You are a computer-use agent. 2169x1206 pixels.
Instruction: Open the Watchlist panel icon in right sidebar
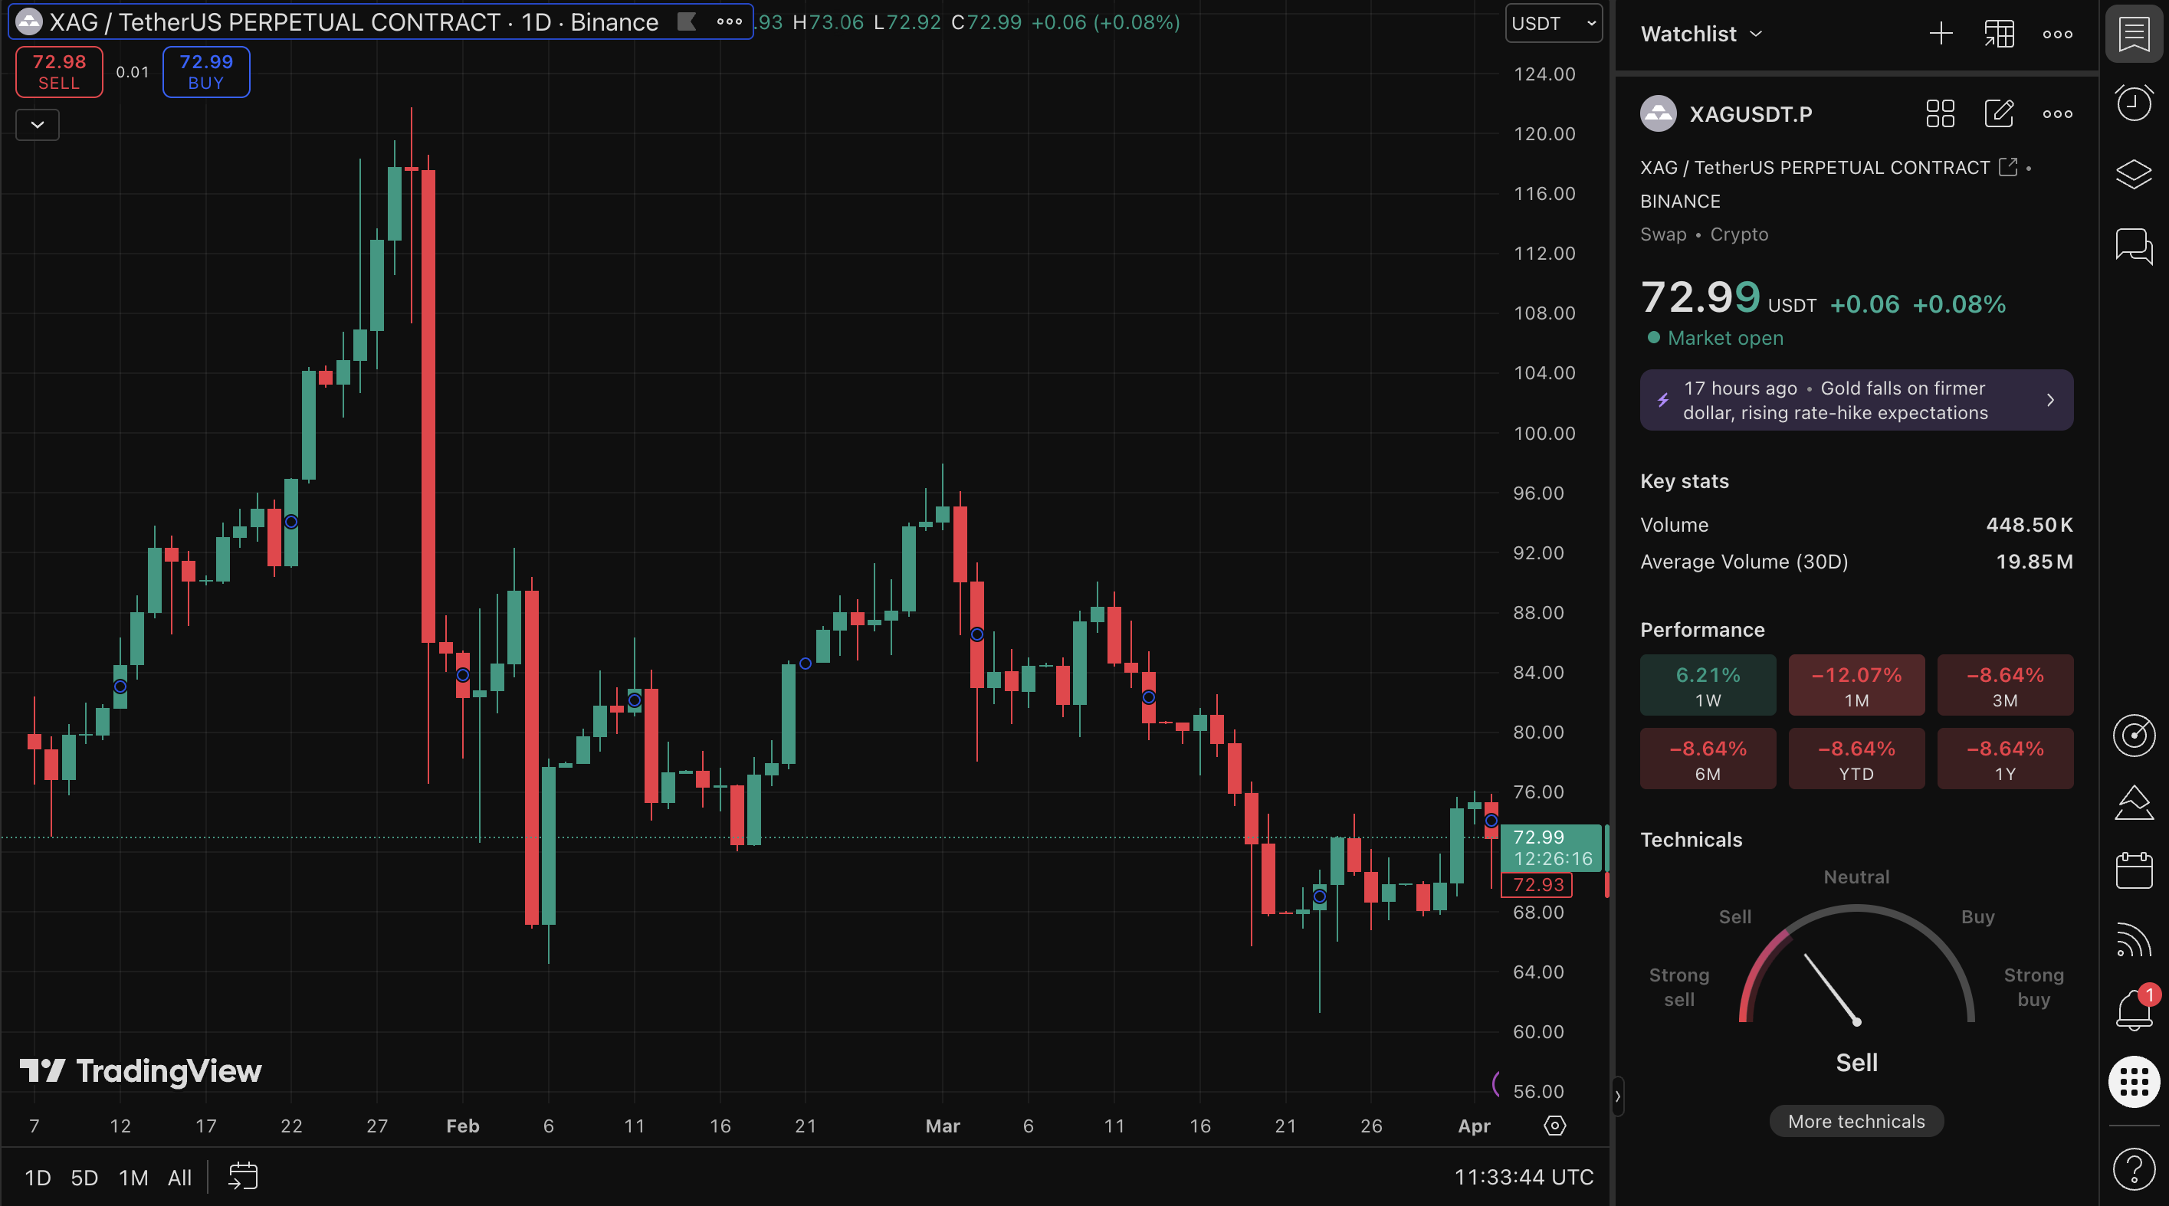pyautogui.click(x=2134, y=34)
